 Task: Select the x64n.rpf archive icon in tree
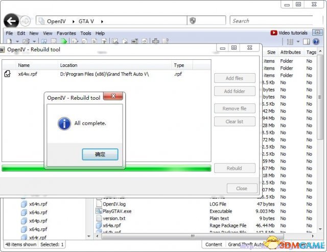tap(24, 204)
